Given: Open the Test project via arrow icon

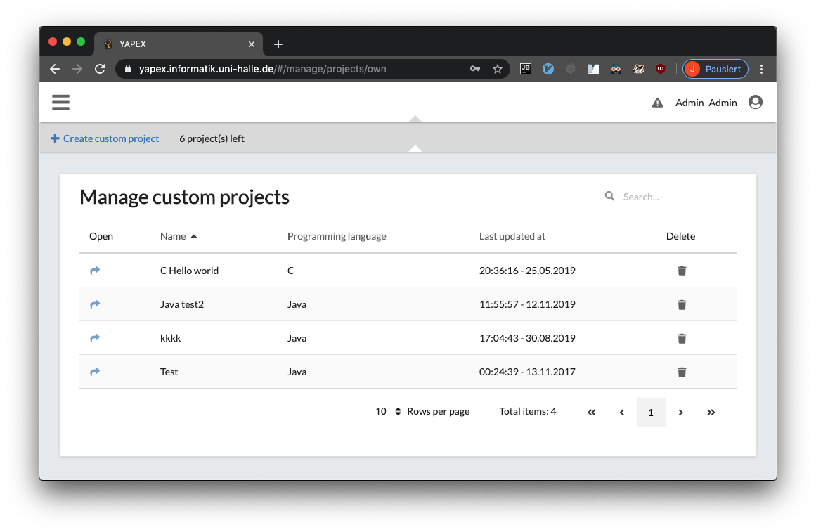Looking at the screenshot, I should click(x=95, y=372).
